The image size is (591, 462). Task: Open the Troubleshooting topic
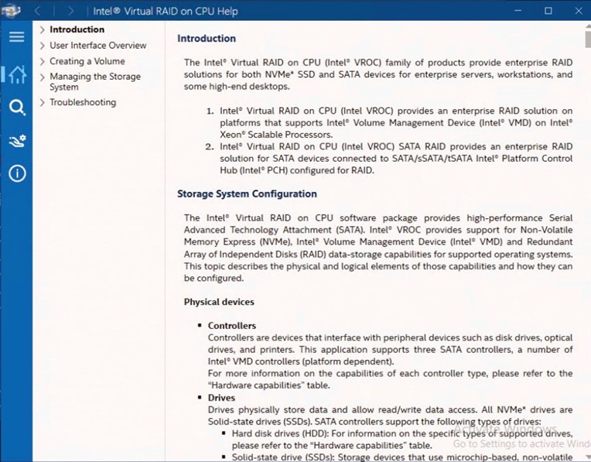tap(83, 102)
